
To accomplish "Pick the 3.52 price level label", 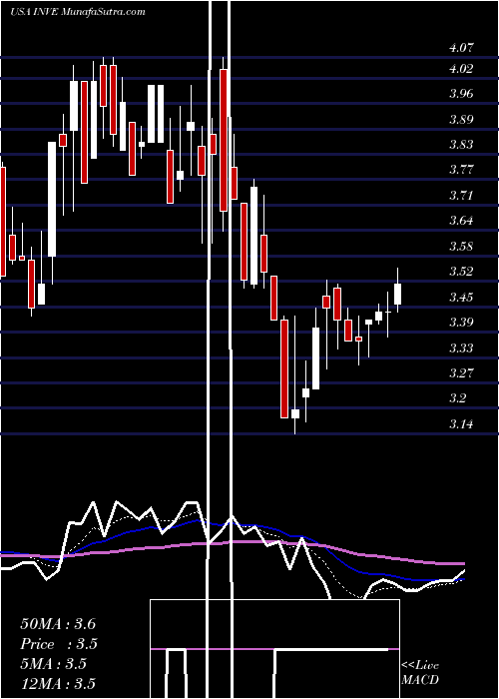I will click(x=461, y=272).
